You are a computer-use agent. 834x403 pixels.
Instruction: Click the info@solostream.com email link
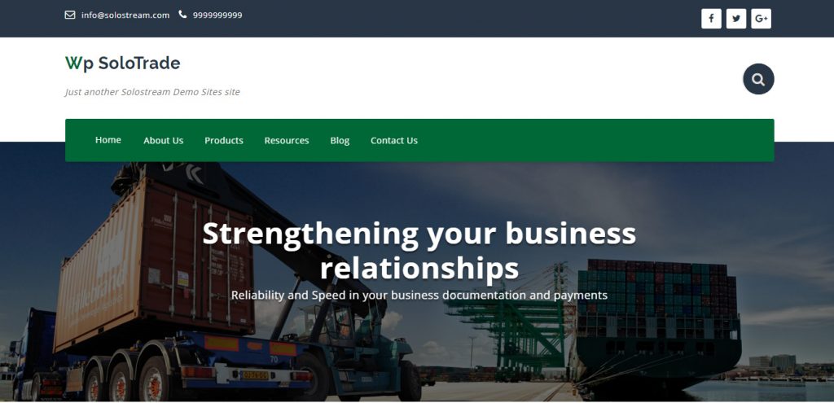tap(125, 15)
